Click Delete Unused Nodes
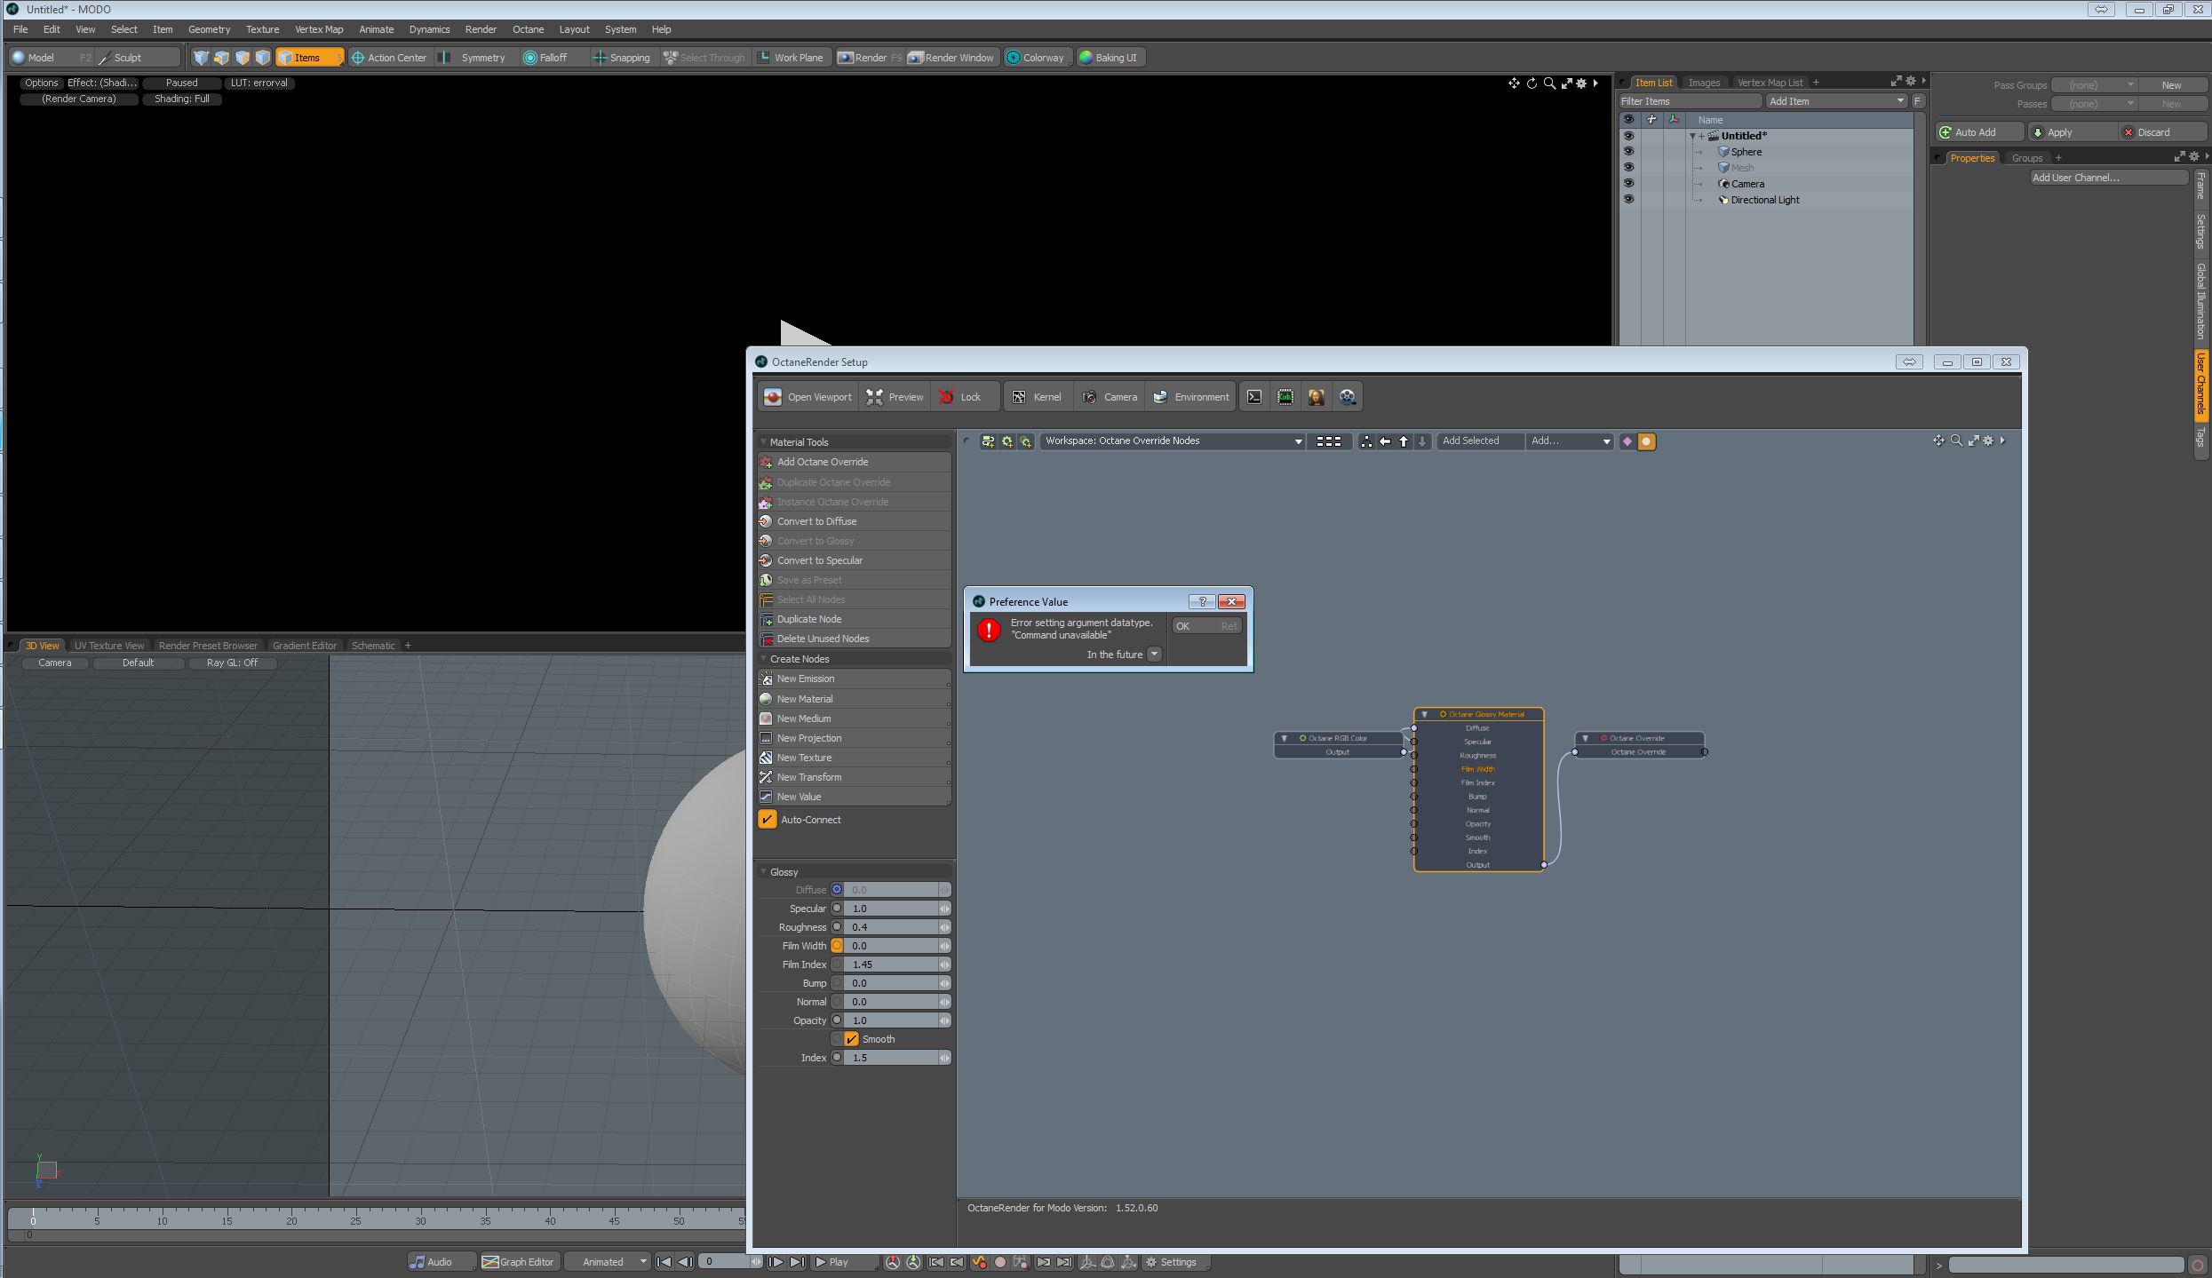Image resolution: width=2212 pixels, height=1278 pixels. [x=822, y=639]
